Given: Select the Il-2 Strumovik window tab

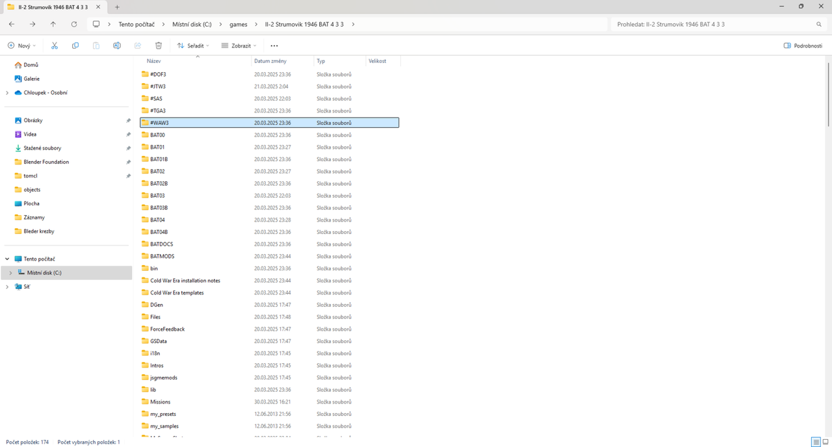Looking at the screenshot, I should coord(53,6).
